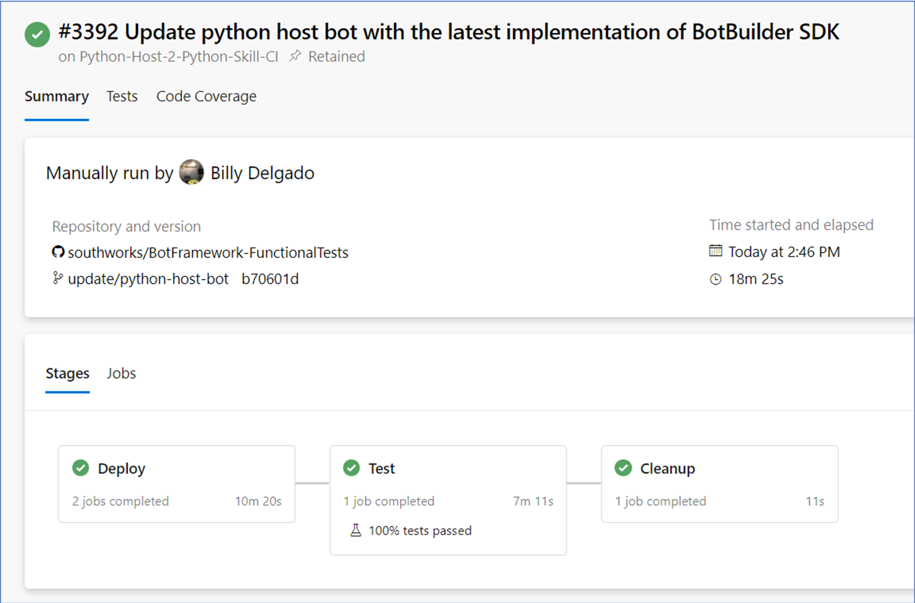This screenshot has width=915, height=603.
Task: Open the southworks/BotFramework-FunctionalTests repository link
Action: pos(208,253)
